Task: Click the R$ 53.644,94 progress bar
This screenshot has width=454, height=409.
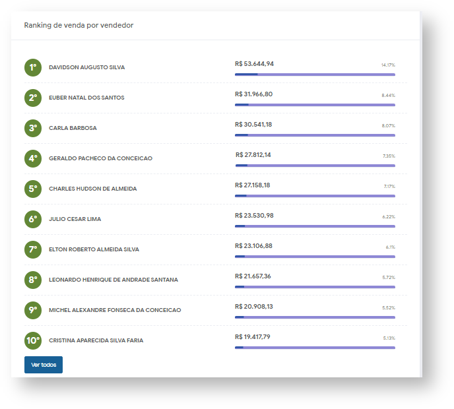Action: point(315,75)
